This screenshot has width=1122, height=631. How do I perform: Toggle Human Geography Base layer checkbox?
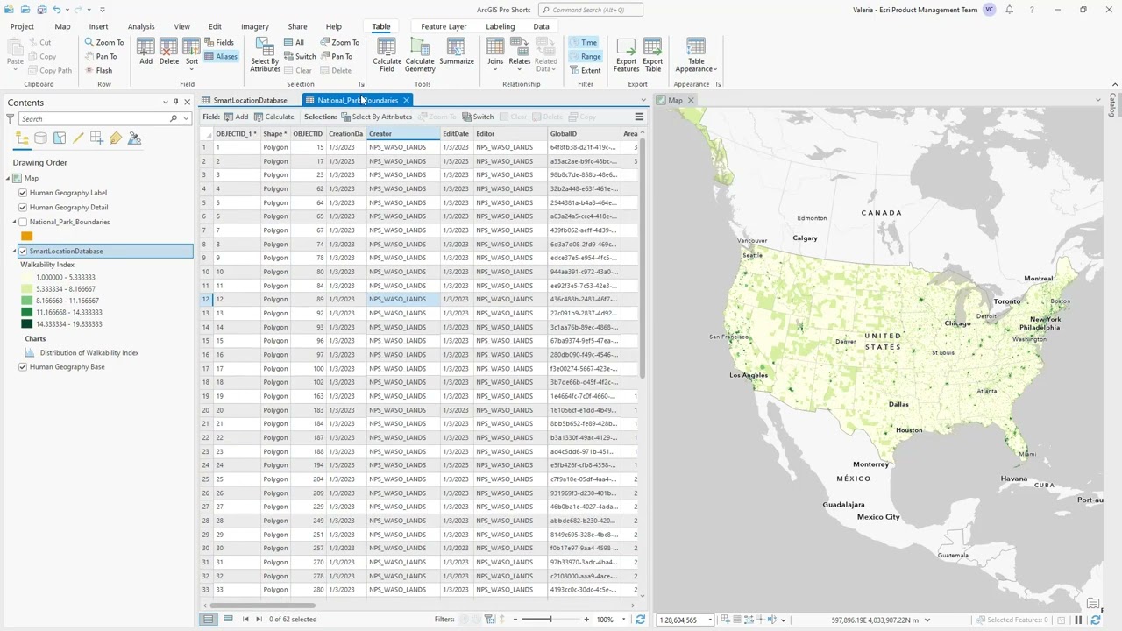23,367
